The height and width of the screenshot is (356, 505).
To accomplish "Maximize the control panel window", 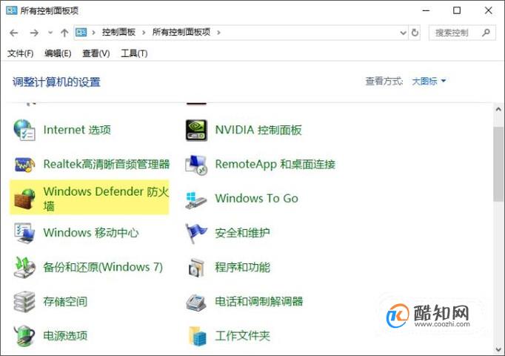I will pos(457,10).
